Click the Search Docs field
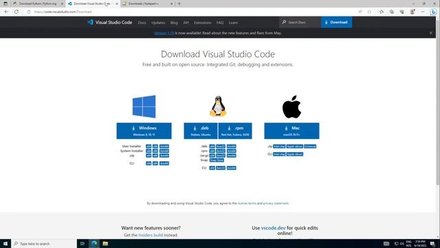Image resolution: width=440 pixels, height=248 pixels. 300,22
